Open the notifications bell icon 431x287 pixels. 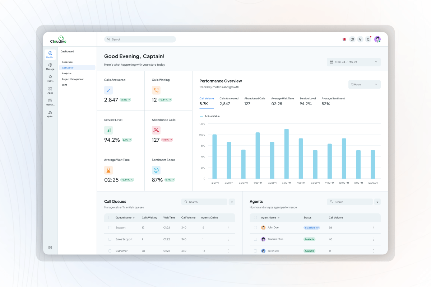[368, 39]
